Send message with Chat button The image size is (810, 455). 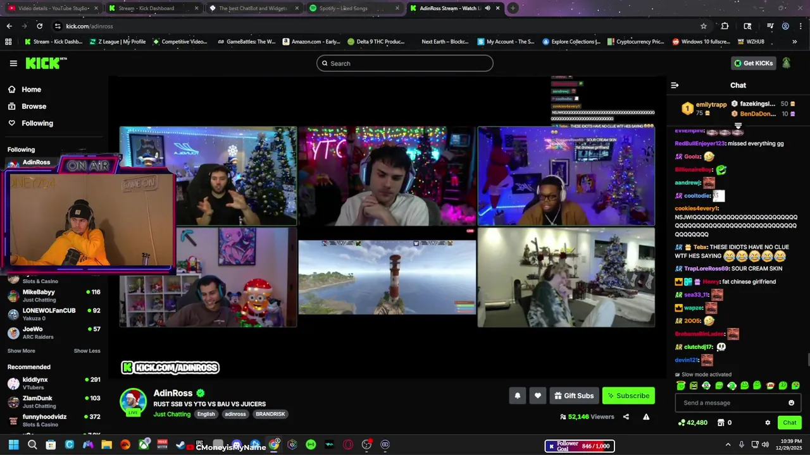coord(790,423)
